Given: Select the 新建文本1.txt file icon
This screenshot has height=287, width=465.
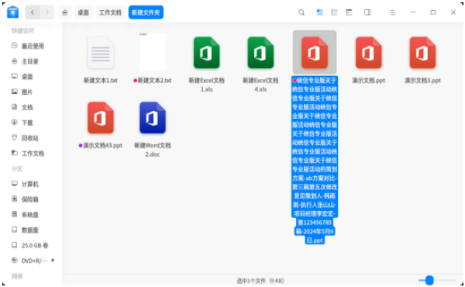Looking at the screenshot, I should click(100, 53).
